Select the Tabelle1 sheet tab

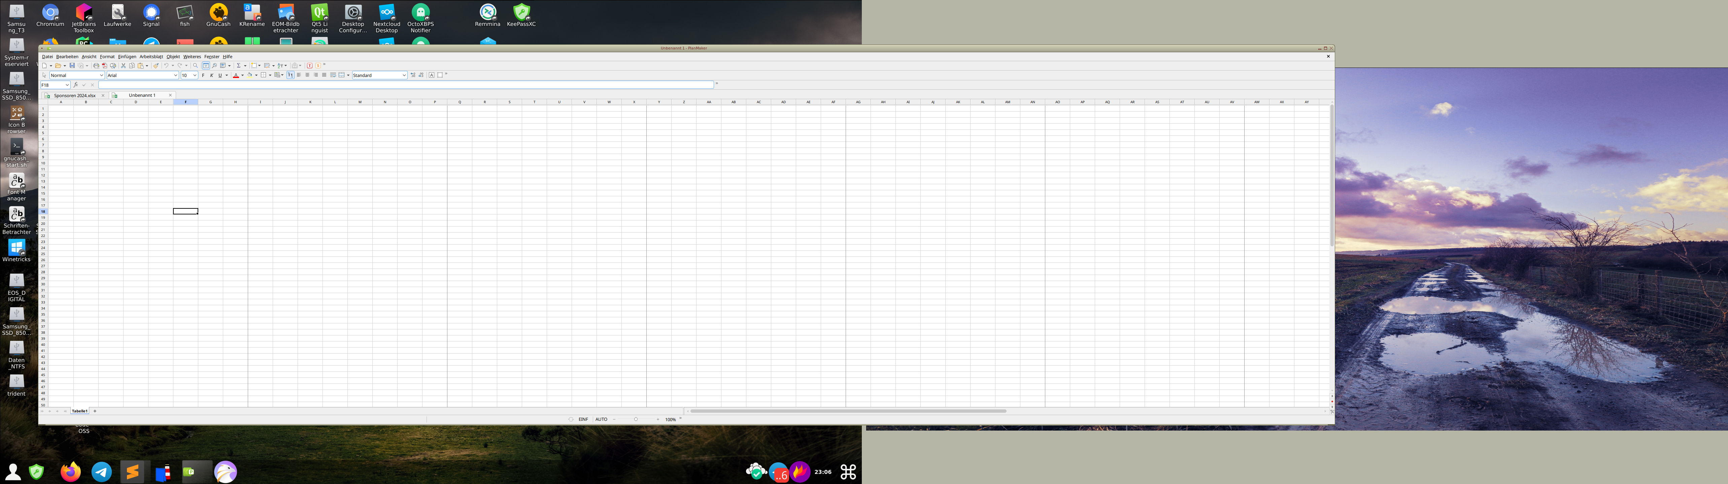80,411
